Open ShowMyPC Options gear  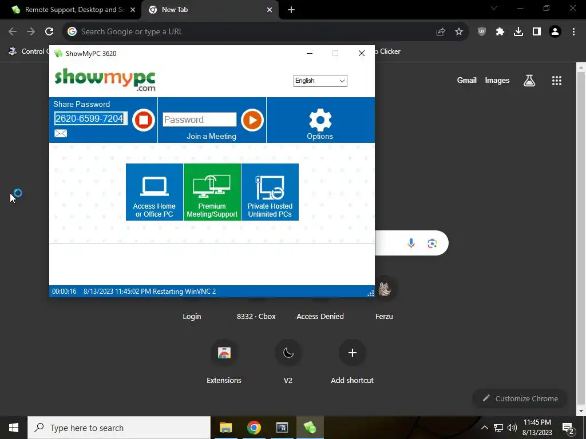click(320, 124)
